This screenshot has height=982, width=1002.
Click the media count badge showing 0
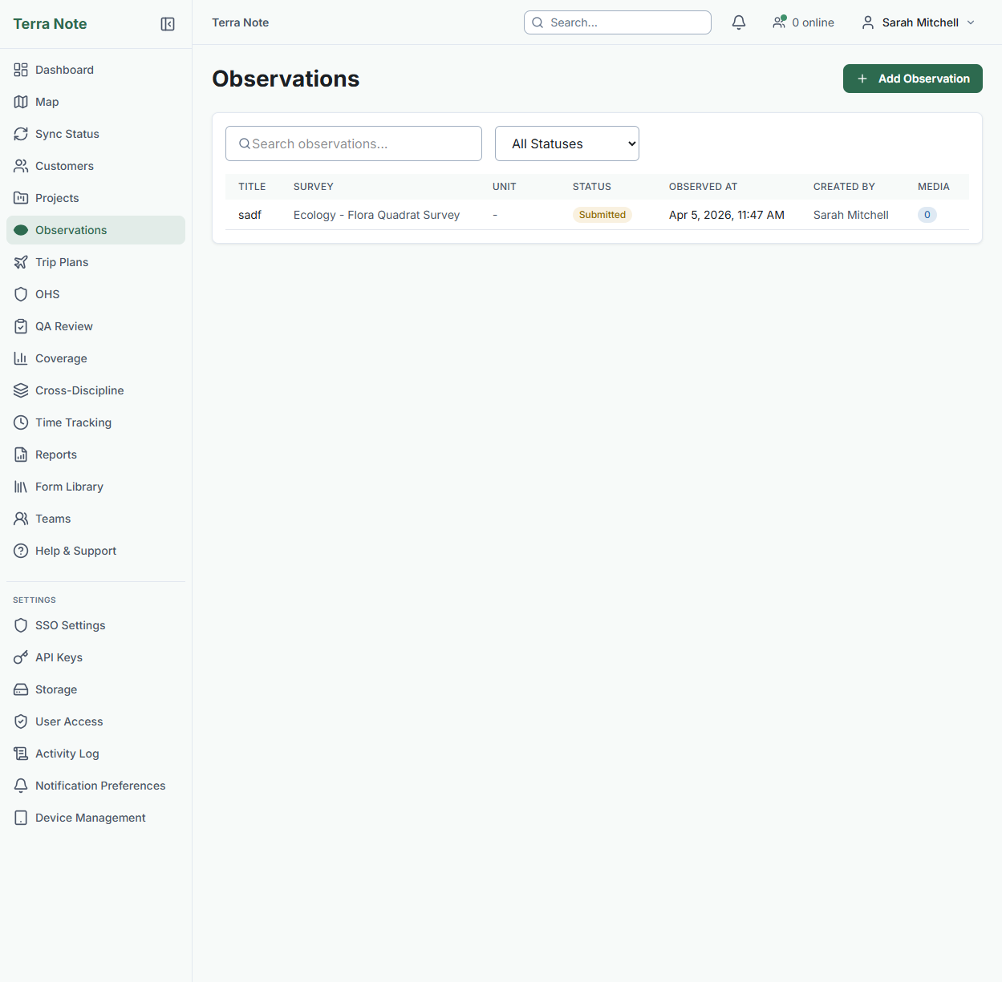[927, 214]
